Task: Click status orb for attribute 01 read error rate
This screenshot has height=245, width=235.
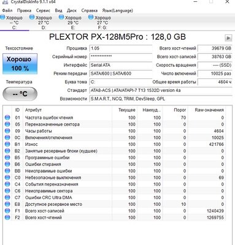Action: (7, 118)
